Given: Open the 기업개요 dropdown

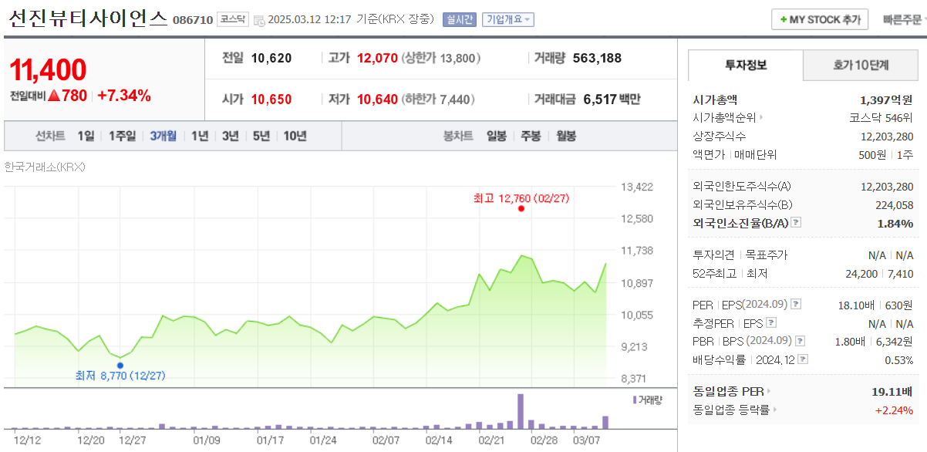Looking at the screenshot, I should [507, 20].
